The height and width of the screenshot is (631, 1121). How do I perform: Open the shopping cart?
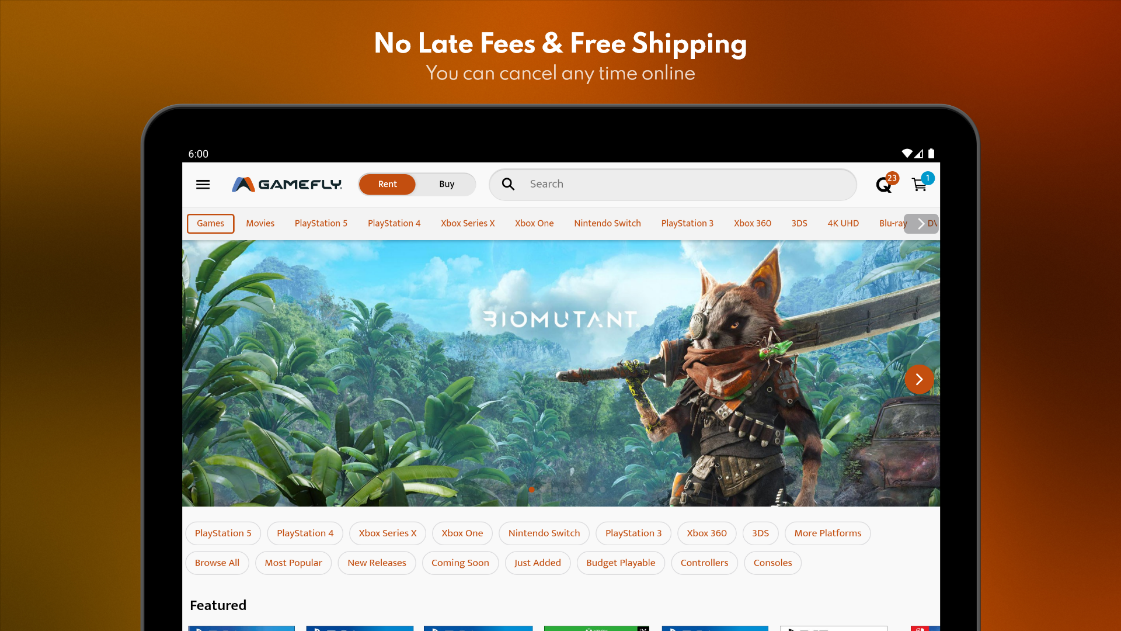tap(921, 184)
